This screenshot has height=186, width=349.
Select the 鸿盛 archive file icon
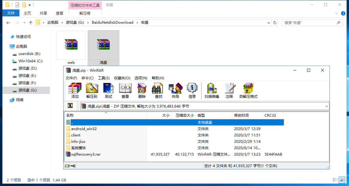click(x=103, y=45)
